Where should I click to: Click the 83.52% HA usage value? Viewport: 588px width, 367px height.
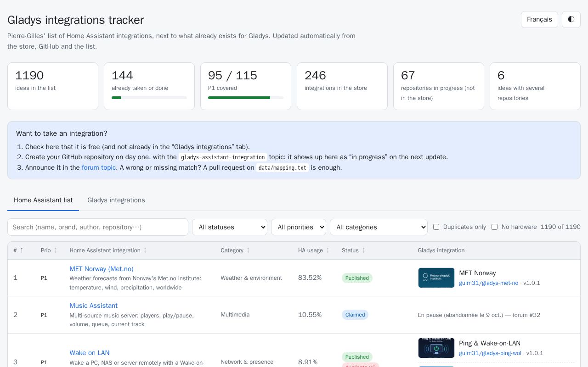click(x=310, y=278)
